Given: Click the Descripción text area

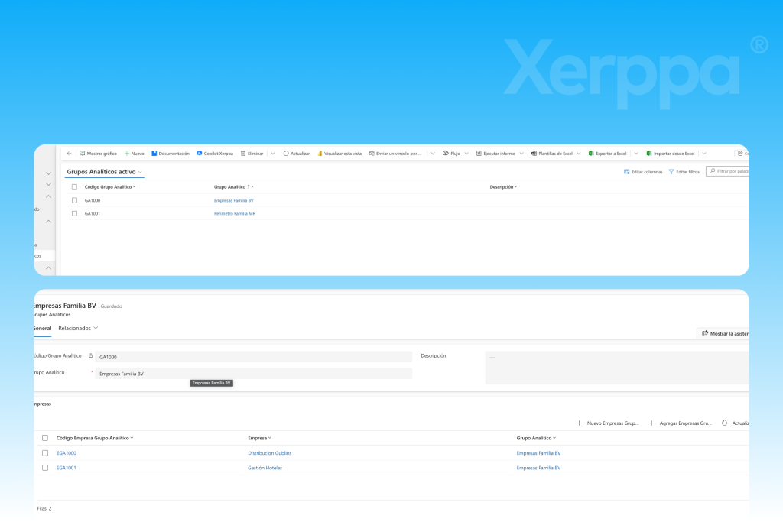Looking at the screenshot, I should pyautogui.click(x=617, y=368).
